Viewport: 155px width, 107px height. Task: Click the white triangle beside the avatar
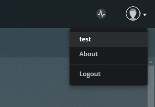pyautogui.click(x=145, y=15)
